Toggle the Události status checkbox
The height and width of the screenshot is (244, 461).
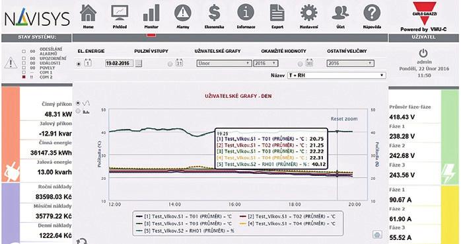pyautogui.click(x=24, y=63)
